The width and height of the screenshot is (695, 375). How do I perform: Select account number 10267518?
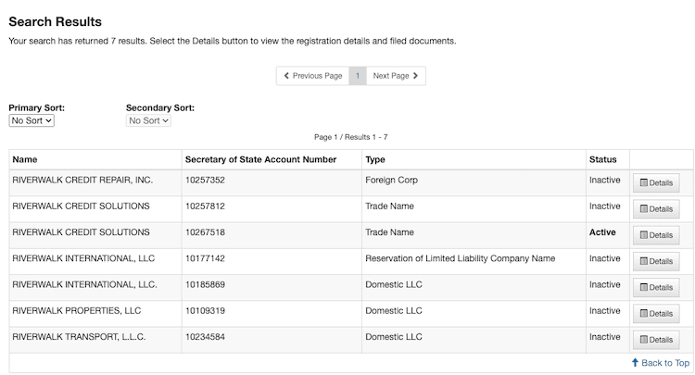click(205, 232)
